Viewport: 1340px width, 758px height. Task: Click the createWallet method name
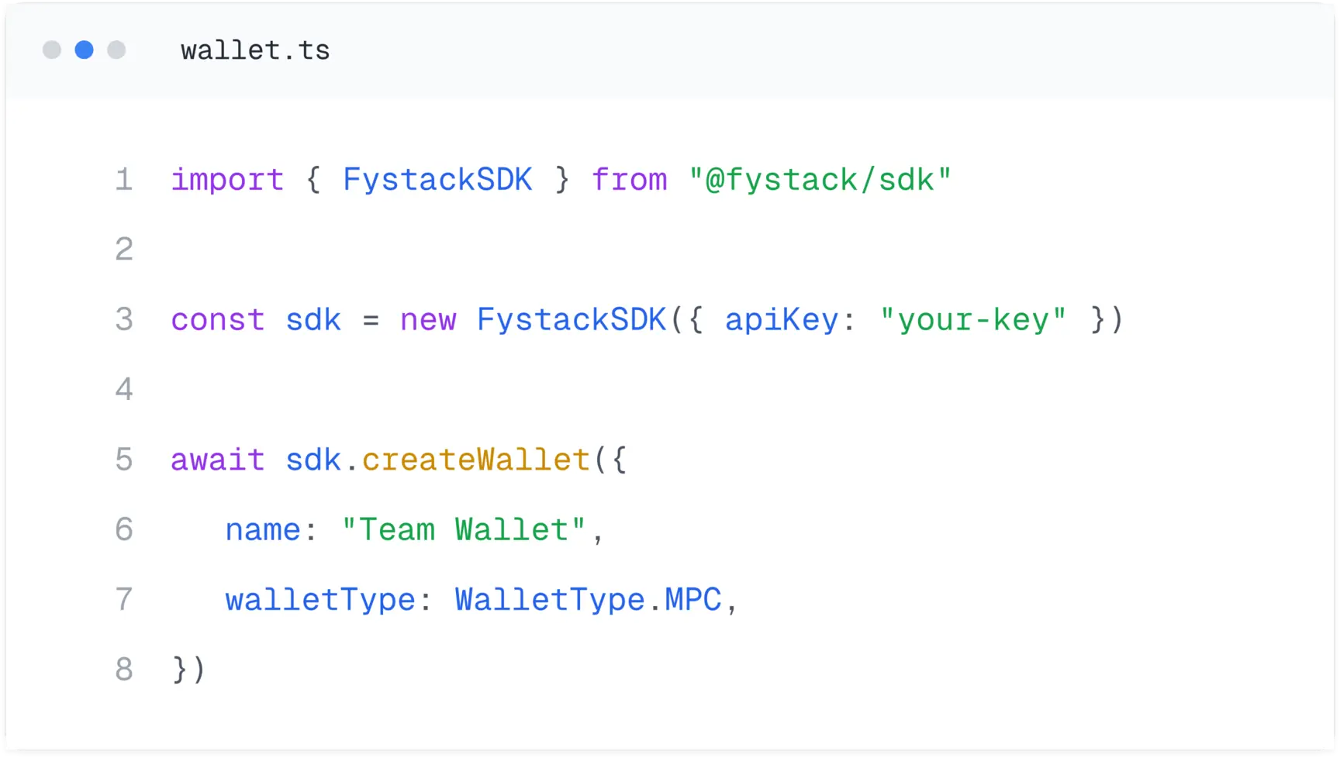point(476,460)
